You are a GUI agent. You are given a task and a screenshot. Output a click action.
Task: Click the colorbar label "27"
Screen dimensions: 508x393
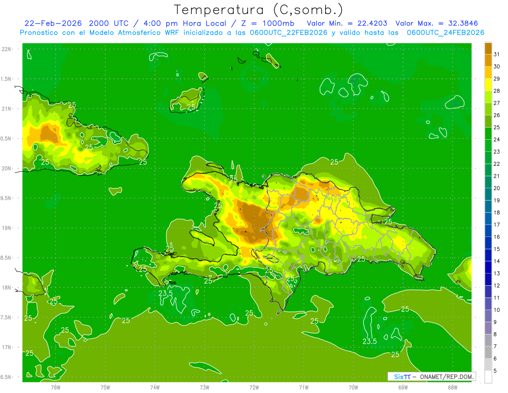(497, 103)
